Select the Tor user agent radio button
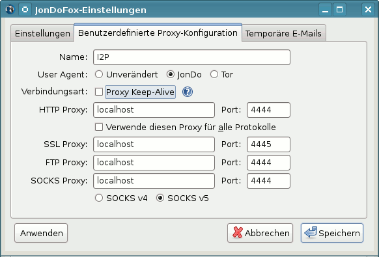The image size is (379, 257). [214, 74]
